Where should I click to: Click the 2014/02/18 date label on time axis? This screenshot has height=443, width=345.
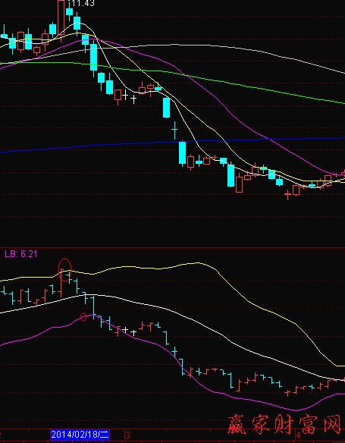pos(80,434)
